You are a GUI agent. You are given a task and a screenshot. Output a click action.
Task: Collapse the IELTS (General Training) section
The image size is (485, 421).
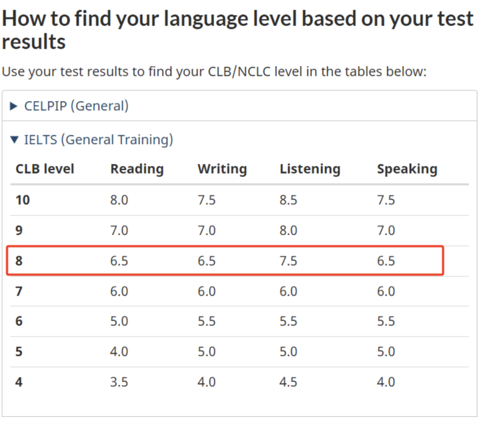coord(98,140)
